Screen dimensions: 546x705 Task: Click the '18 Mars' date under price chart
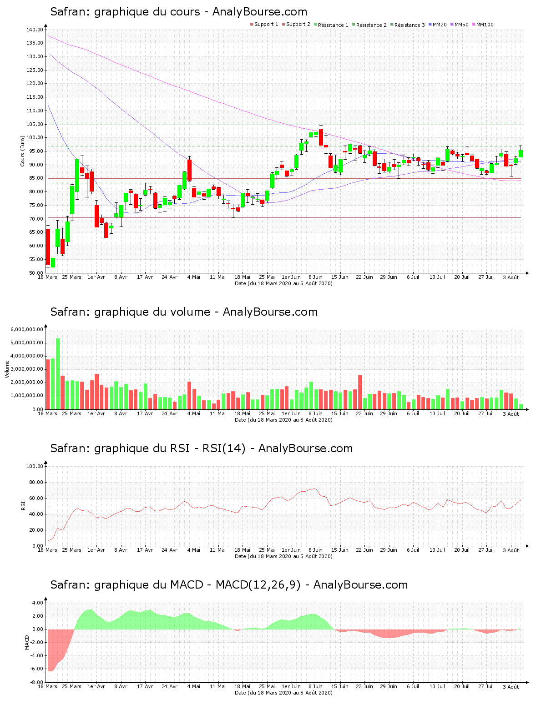click(47, 277)
